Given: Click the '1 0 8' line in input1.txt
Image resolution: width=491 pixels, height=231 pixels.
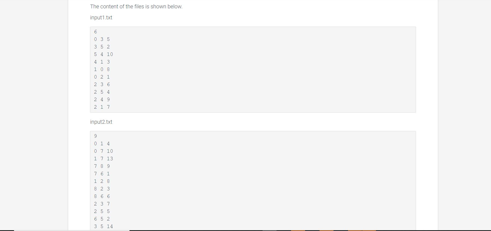Looking at the screenshot, I should coord(102,69).
